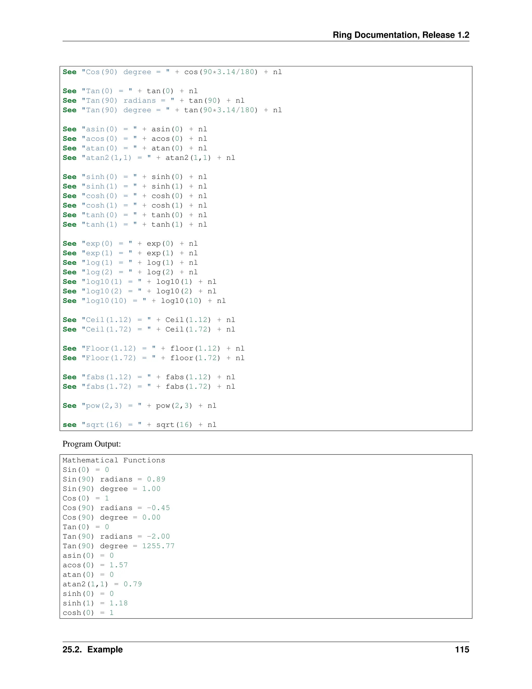532x689 pixels.
Task: Click the 'Ring Documentation, Release 1.2' header
Action: click(x=401, y=35)
